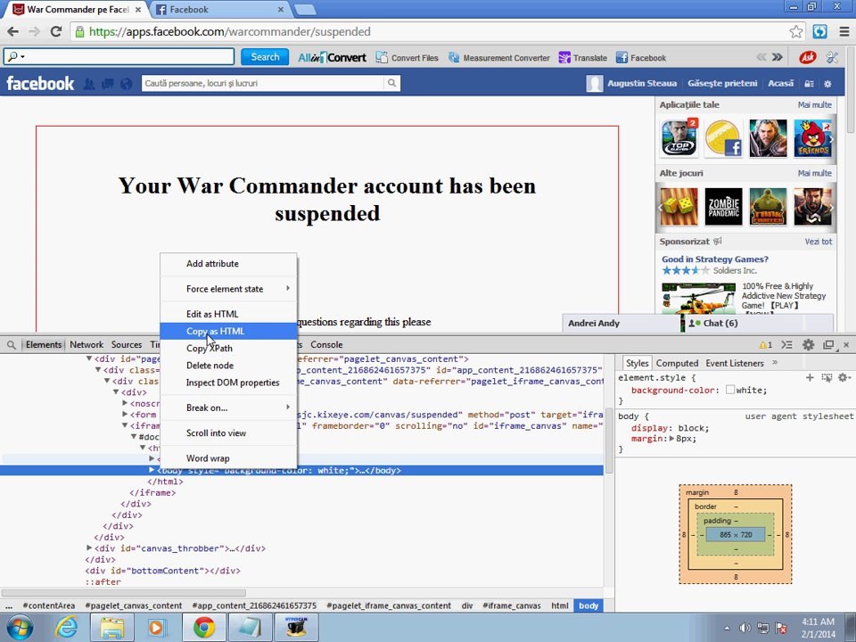This screenshot has height=642, width=856.
Task: Expand the selected body node arrow
Action: [x=152, y=470]
